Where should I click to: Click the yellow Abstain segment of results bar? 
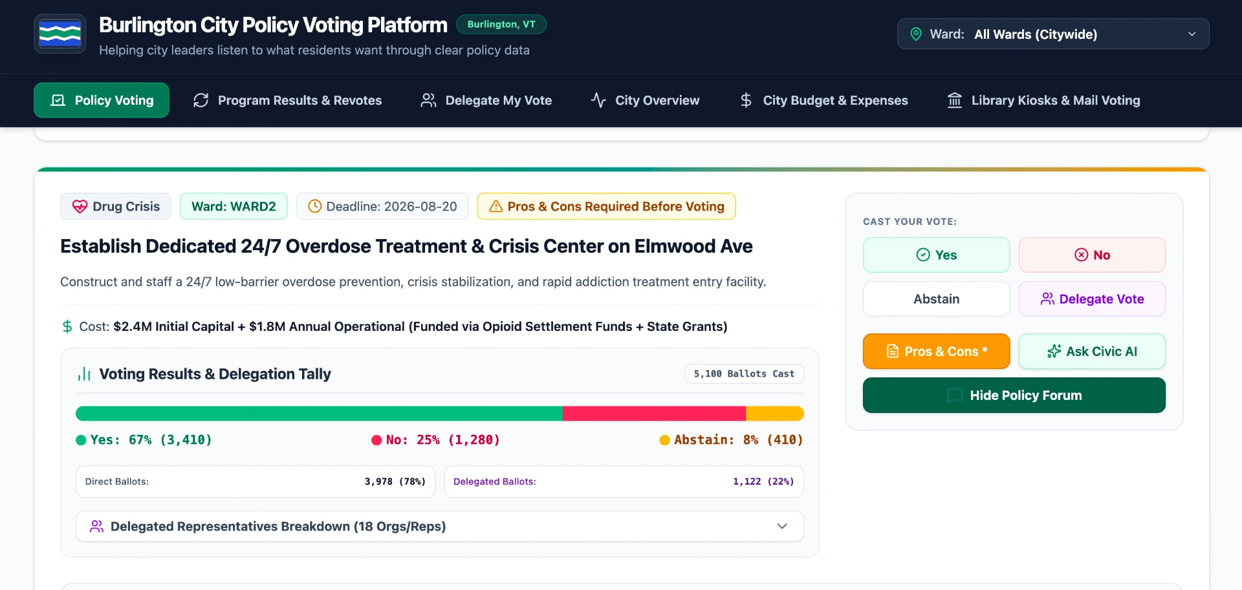click(775, 414)
